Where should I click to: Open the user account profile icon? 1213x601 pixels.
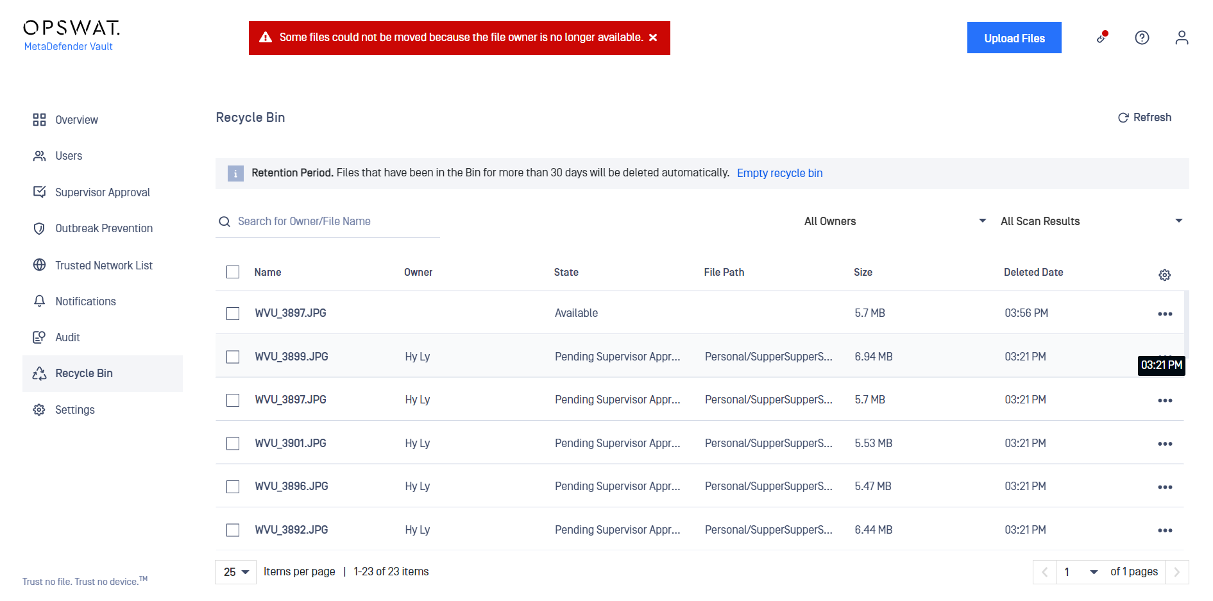click(1182, 38)
